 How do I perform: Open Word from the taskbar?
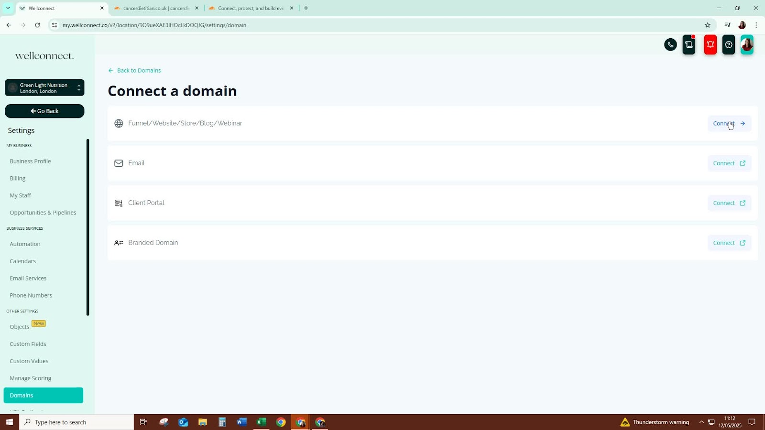click(x=241, y=422)
